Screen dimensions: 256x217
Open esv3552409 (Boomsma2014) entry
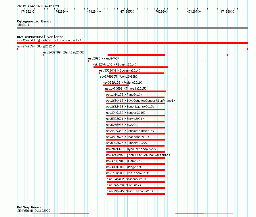[x=120, y=70]
